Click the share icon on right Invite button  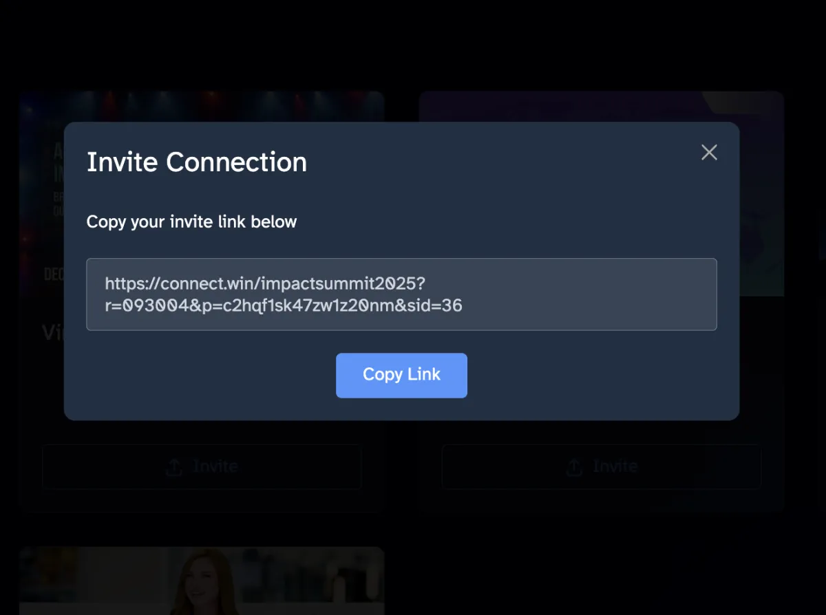coord(575,467)
